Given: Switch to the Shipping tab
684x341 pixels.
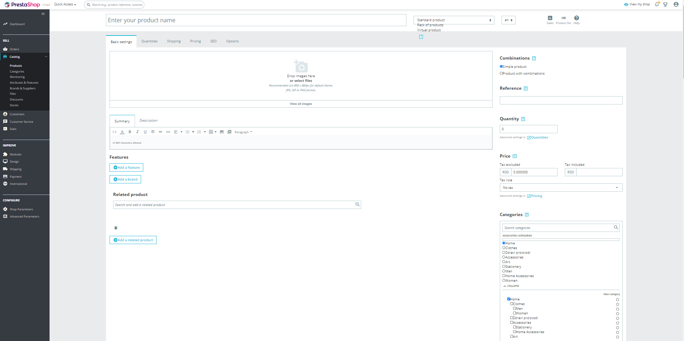Looking at the screenshot, I should pos(174,41).
